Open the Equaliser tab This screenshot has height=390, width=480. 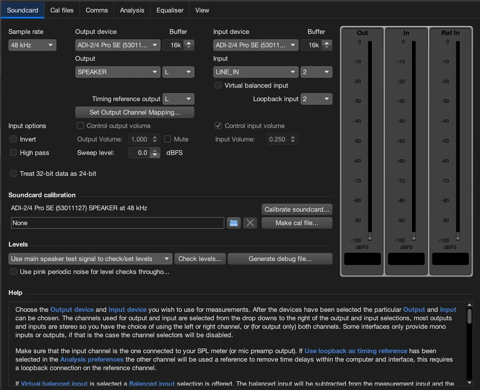pos(170,10)
